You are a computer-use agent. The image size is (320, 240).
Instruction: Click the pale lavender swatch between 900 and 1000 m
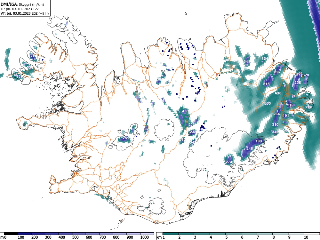coord(133,234)
